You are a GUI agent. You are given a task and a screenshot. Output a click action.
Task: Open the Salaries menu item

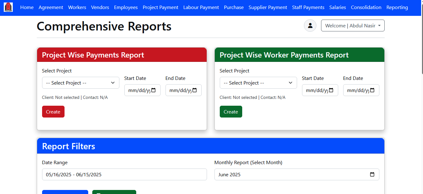point(337,7)
